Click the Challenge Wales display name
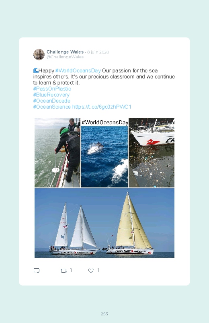Image resolution: width=209 pixels, height=323 pixels. pyautogui.click(x=65, y=52)
